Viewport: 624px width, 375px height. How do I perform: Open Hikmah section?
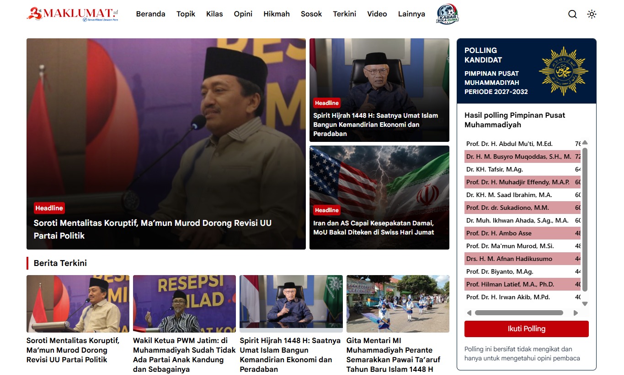[277, 14]
